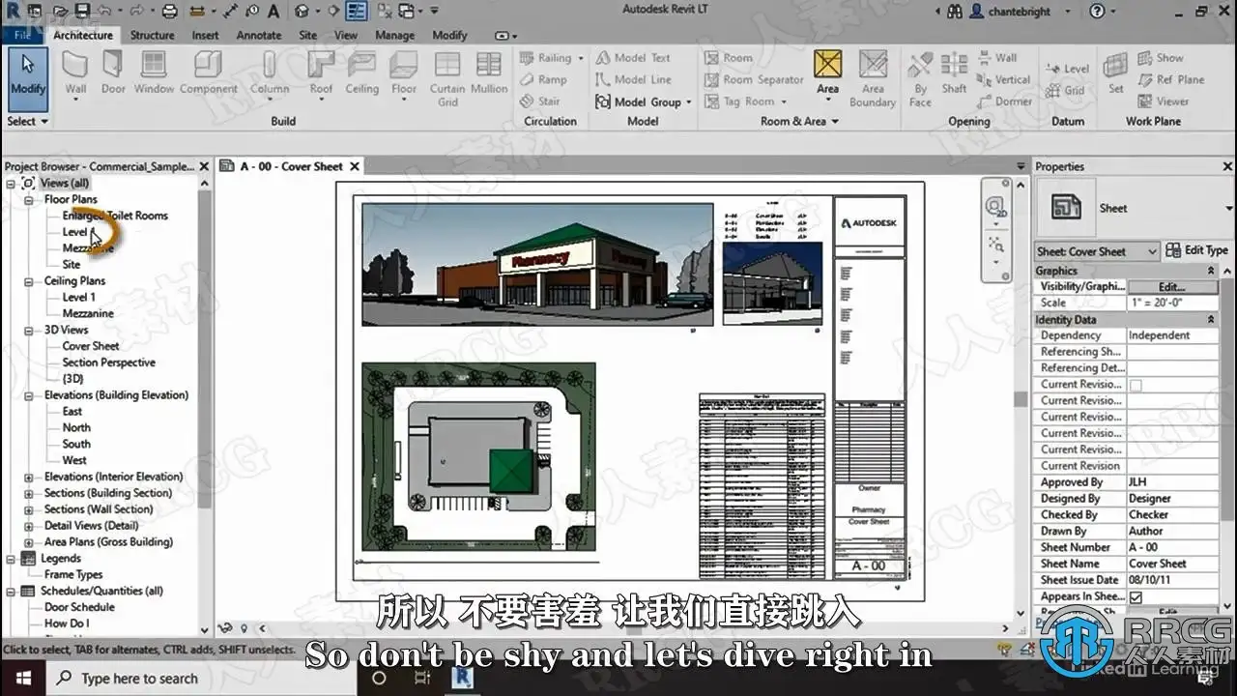Click the Revit icon in the taskbar
1237x696 pixels.
pos(463,678)
